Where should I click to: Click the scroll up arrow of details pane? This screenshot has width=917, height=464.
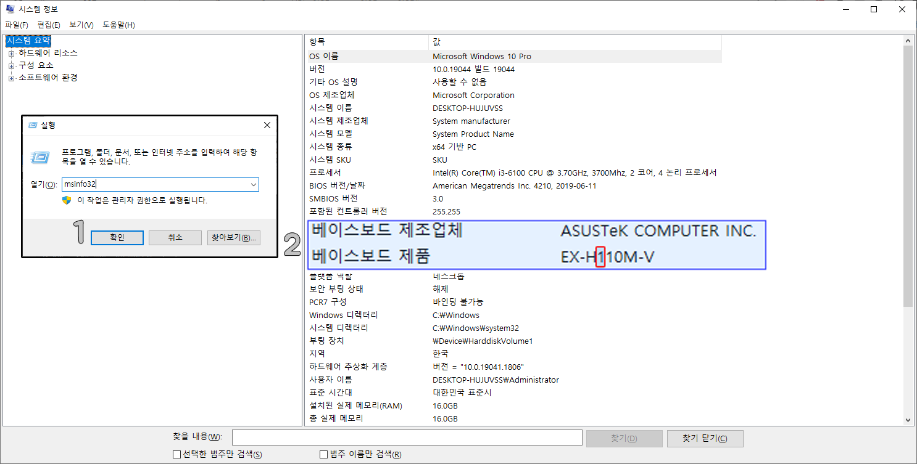pyautogui.click(x=908, y=41)
